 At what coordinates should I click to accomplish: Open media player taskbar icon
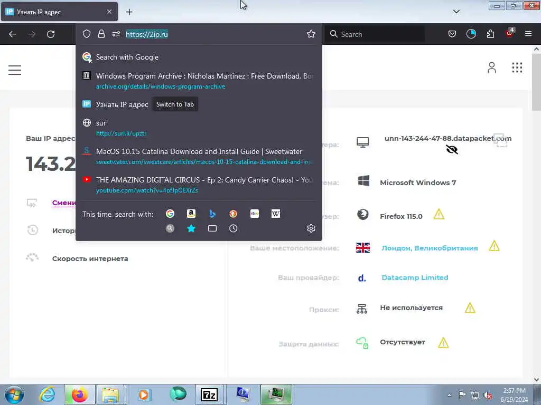click(144, 394)
